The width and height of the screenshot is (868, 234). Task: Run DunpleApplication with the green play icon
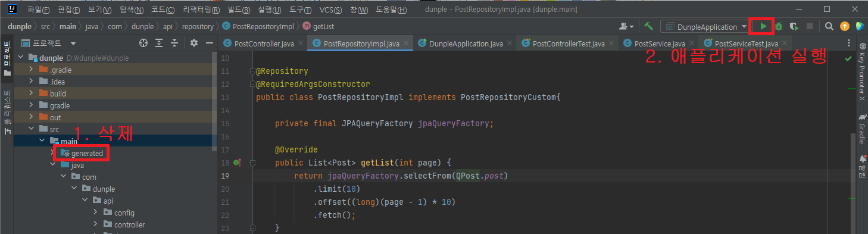(x=763, y=26)
